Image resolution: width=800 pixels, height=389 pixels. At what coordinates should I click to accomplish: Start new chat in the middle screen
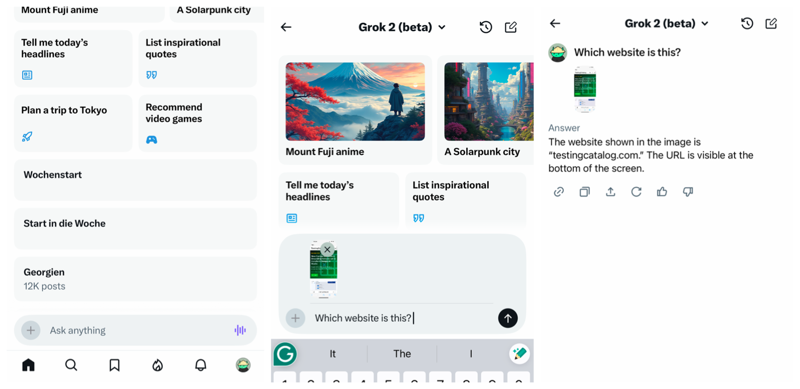pos(511,27)
